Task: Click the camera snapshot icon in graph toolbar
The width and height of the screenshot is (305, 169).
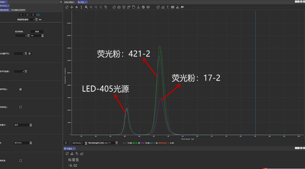Action: (x=119, y=7)
